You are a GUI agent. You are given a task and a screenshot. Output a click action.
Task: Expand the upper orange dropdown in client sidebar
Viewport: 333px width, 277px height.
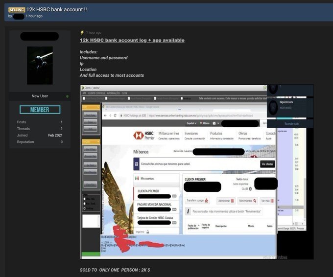click(x=91, y=107)
